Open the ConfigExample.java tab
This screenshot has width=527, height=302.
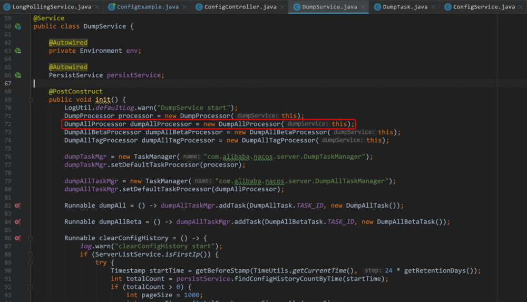point(148,7)
